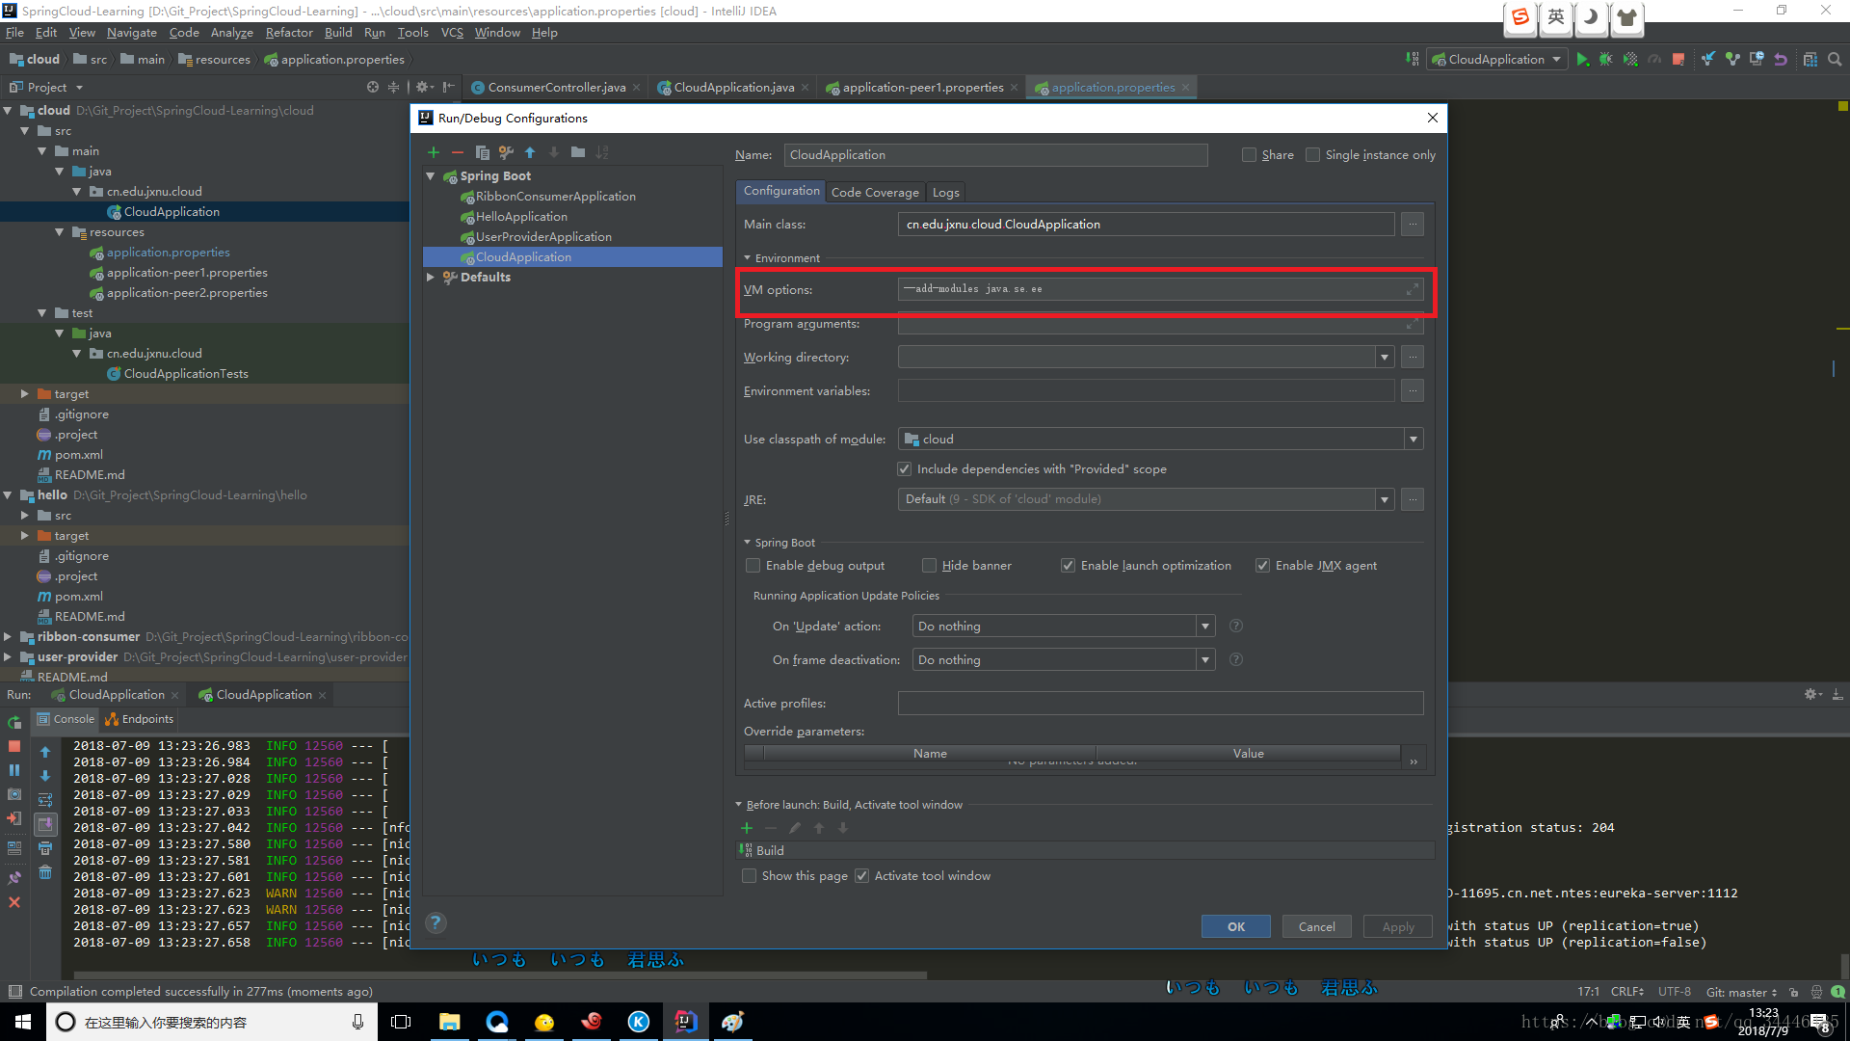Click Active profiles input field
1850x1041 pixels.
(x=1160, y=704)
